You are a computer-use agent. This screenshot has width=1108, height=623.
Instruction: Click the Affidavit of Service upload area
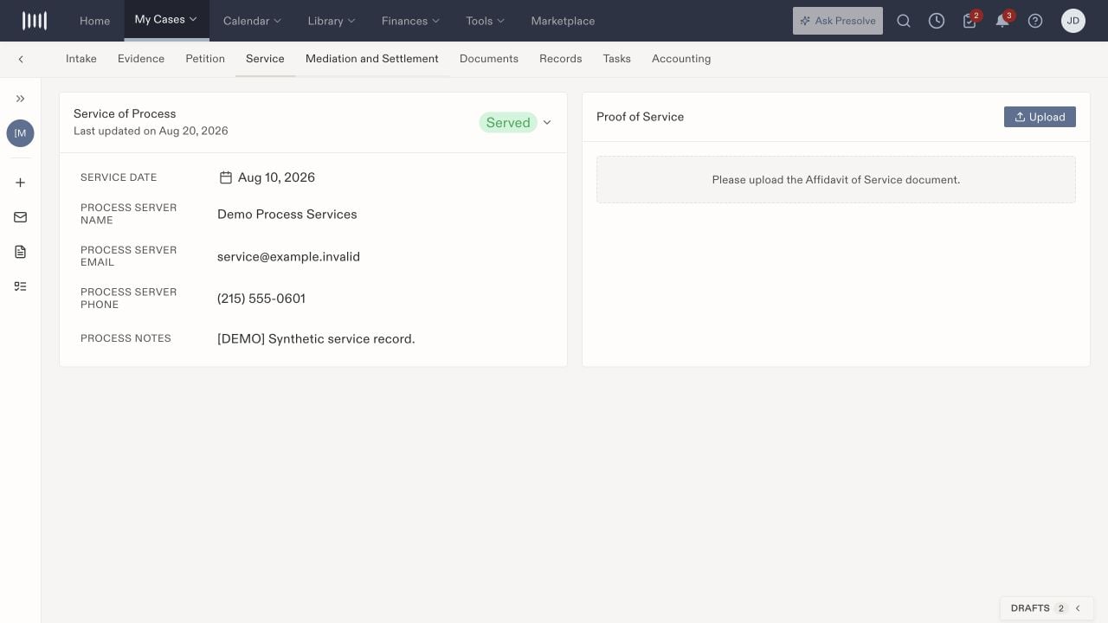(836, 180)
